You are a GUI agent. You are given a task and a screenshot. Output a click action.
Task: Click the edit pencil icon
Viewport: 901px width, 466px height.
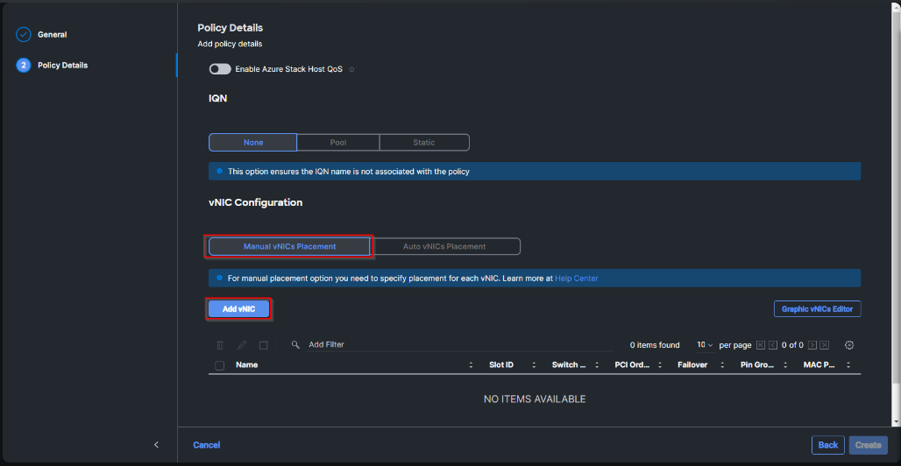click(x=241, y=345)
